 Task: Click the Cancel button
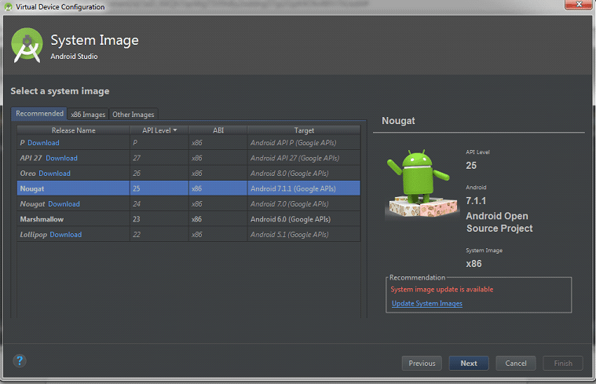tap(516, 363)
